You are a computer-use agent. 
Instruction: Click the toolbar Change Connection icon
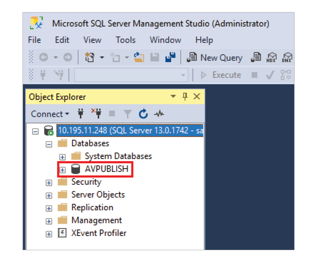[x=59, y=75]
